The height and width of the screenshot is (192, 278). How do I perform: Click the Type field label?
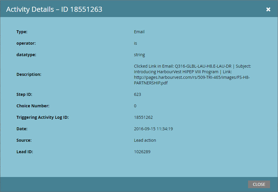pos(22,32)
